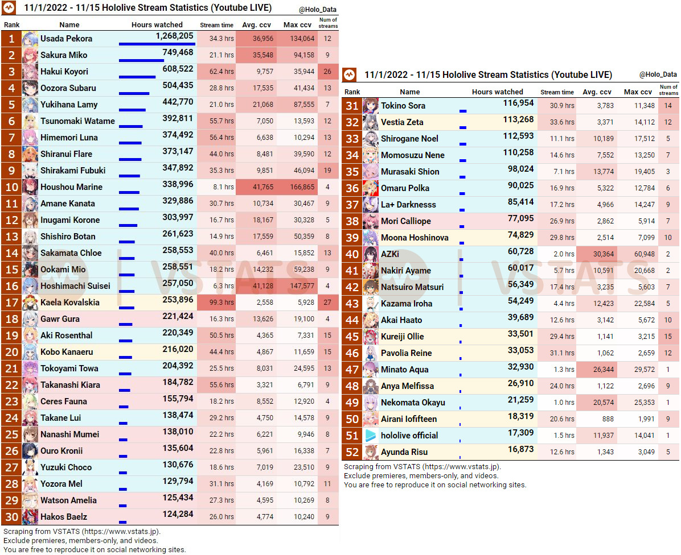Click the @Holo_Data handle in right table
Viewport: 681px width, 555px height.
click(x=658, y=74)
